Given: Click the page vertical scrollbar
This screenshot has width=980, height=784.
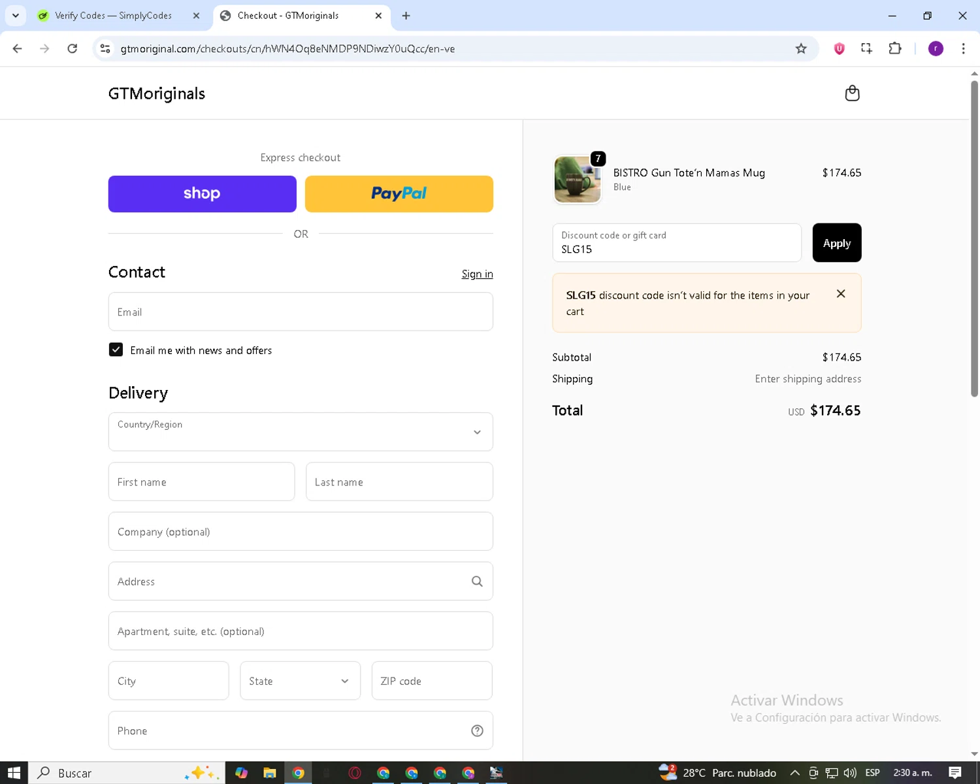Looking at the screenshot, I should (974, 238).
